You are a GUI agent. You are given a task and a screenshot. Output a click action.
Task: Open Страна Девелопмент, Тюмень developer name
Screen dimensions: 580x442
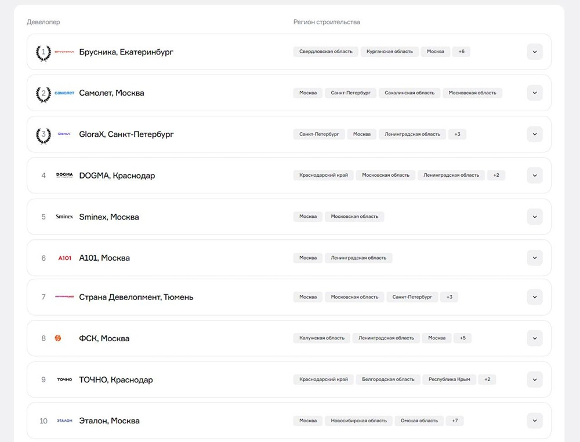point(136,297)
